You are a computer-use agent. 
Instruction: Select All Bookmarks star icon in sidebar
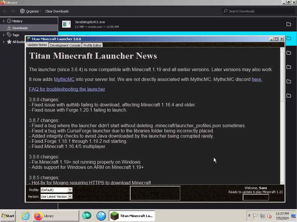(x=9, y=42)
